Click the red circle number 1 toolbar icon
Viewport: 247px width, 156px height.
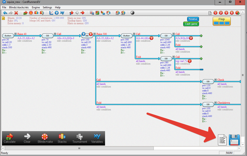point(215,13)
